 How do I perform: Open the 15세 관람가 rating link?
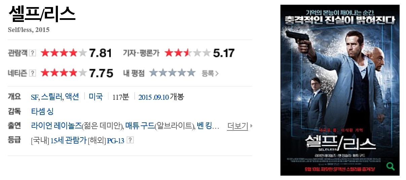[68, 141]
